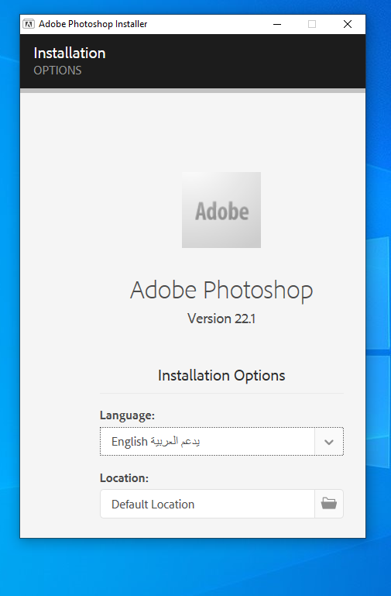
Task: Click the gray progress strip below header
Action: (x=193, y=91)
